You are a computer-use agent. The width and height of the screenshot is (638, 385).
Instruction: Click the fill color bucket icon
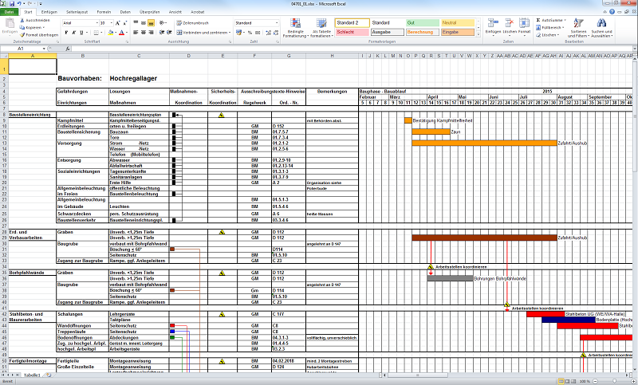109,33
